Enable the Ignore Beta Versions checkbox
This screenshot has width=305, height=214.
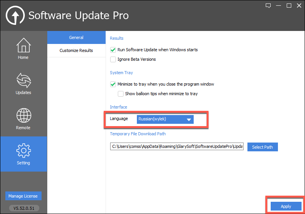tap(113, 60)
